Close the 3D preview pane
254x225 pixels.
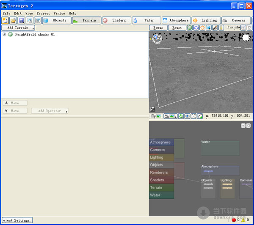tap(250, 28)
